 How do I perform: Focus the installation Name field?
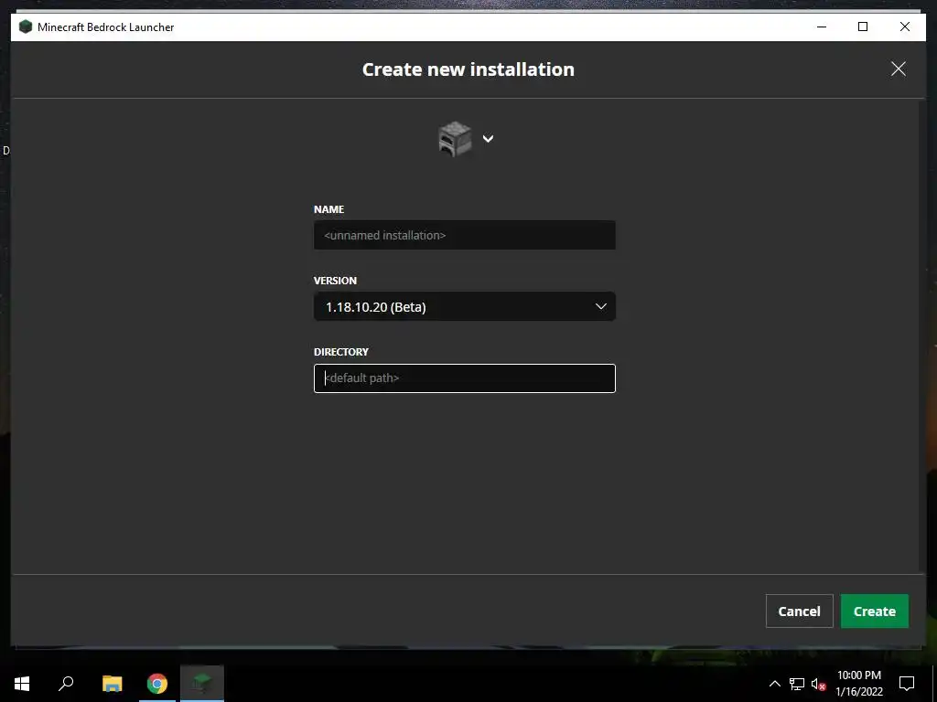click(464, 235)
